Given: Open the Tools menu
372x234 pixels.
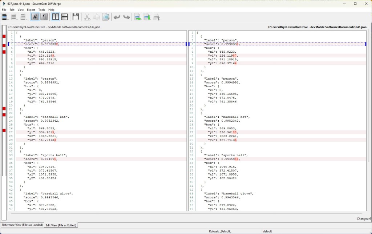Looking at the screenshot, I should (42, 10).
